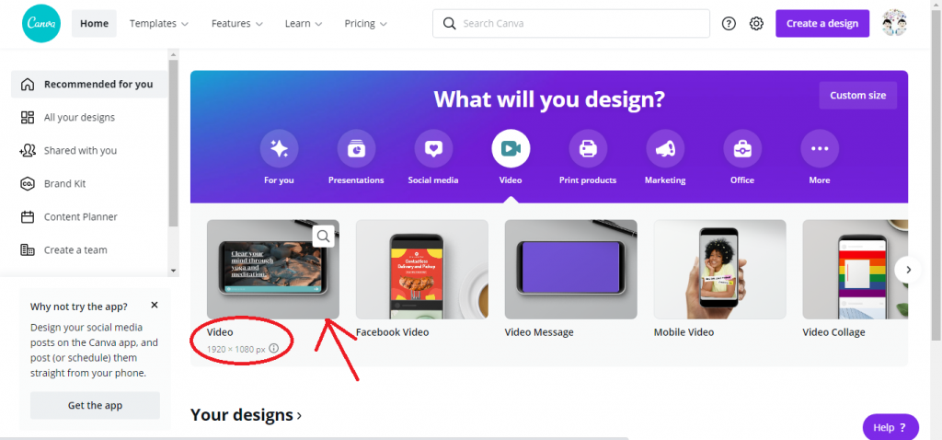Close the 'Why not try the app?' card

pyautogui.click(x=155, y=305)
